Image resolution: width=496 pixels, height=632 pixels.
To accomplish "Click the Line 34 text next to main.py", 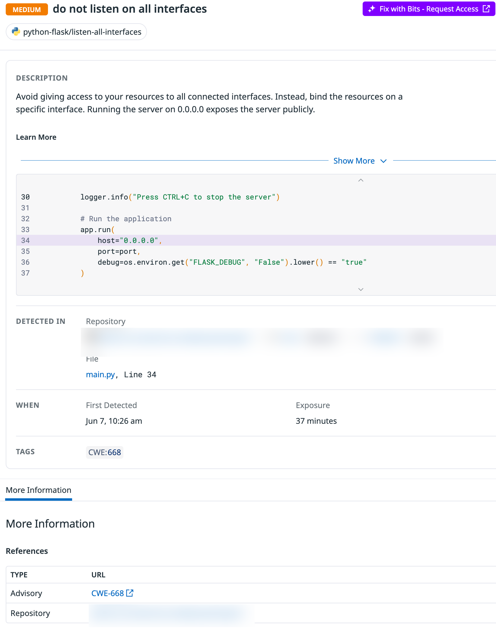I will (x=140, y=375).
